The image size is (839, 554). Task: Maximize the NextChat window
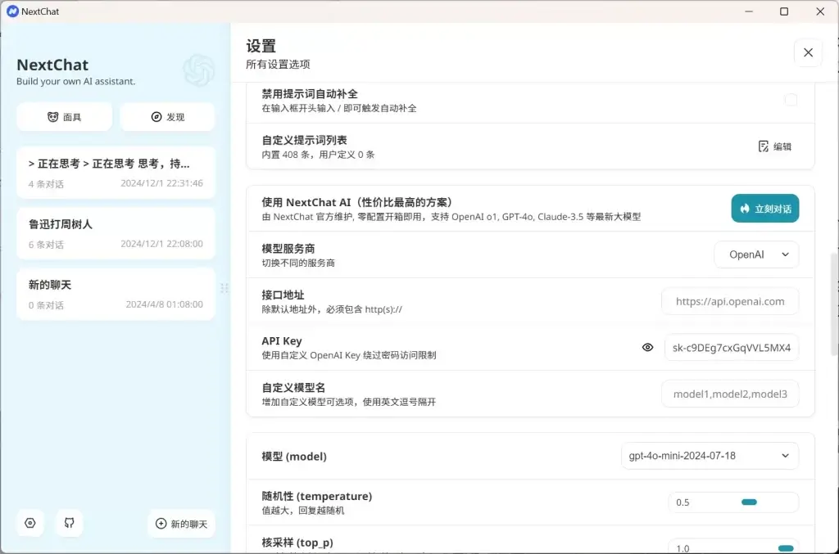click(784, 11)
